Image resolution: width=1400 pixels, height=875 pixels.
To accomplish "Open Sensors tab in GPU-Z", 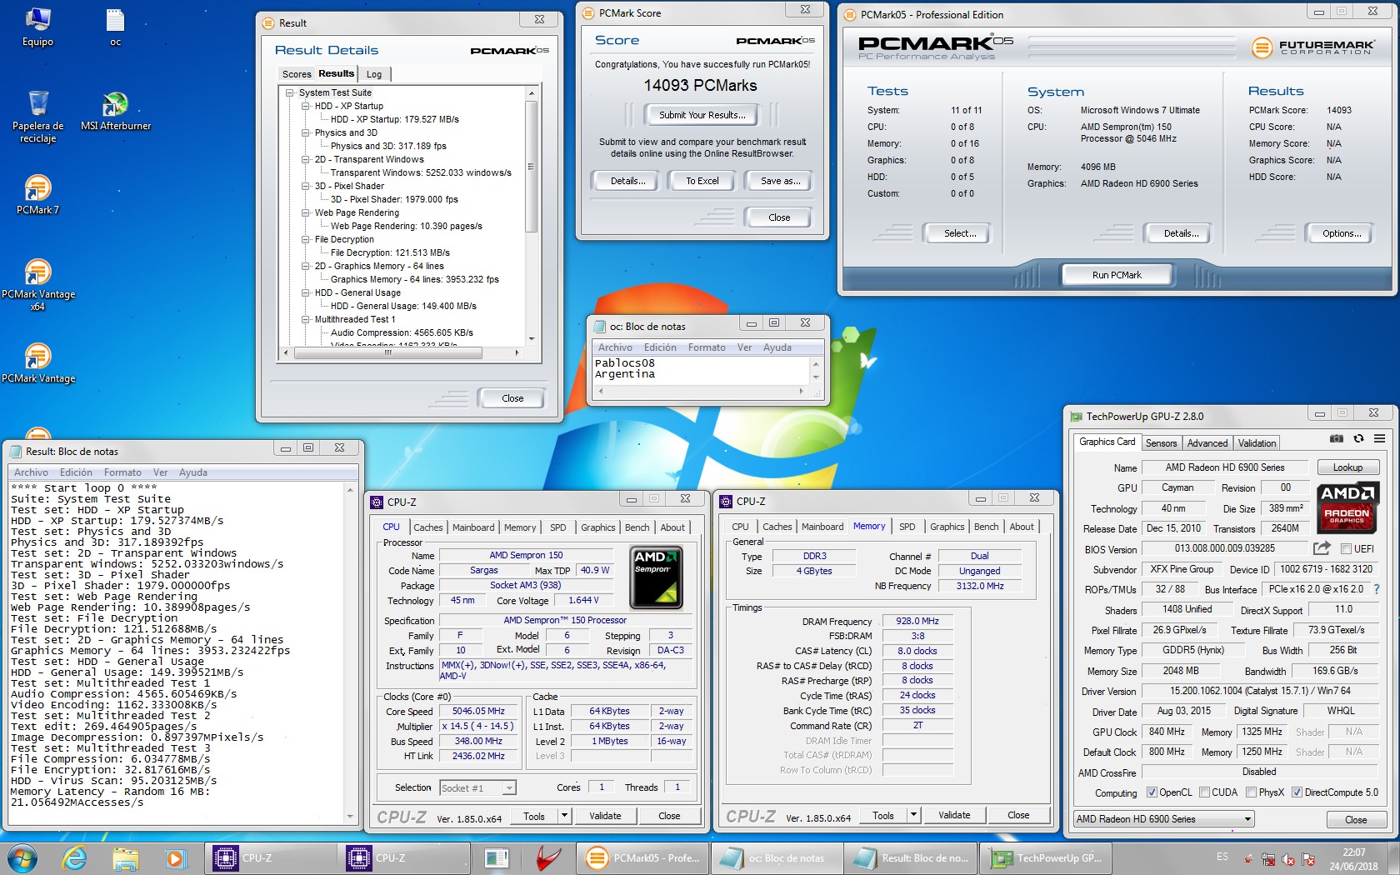I will [x=1161, y=443].
